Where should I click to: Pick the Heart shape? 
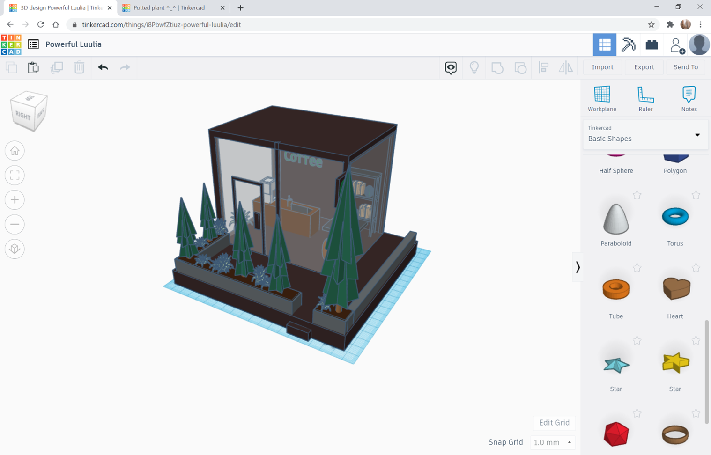tap(676, 288)
